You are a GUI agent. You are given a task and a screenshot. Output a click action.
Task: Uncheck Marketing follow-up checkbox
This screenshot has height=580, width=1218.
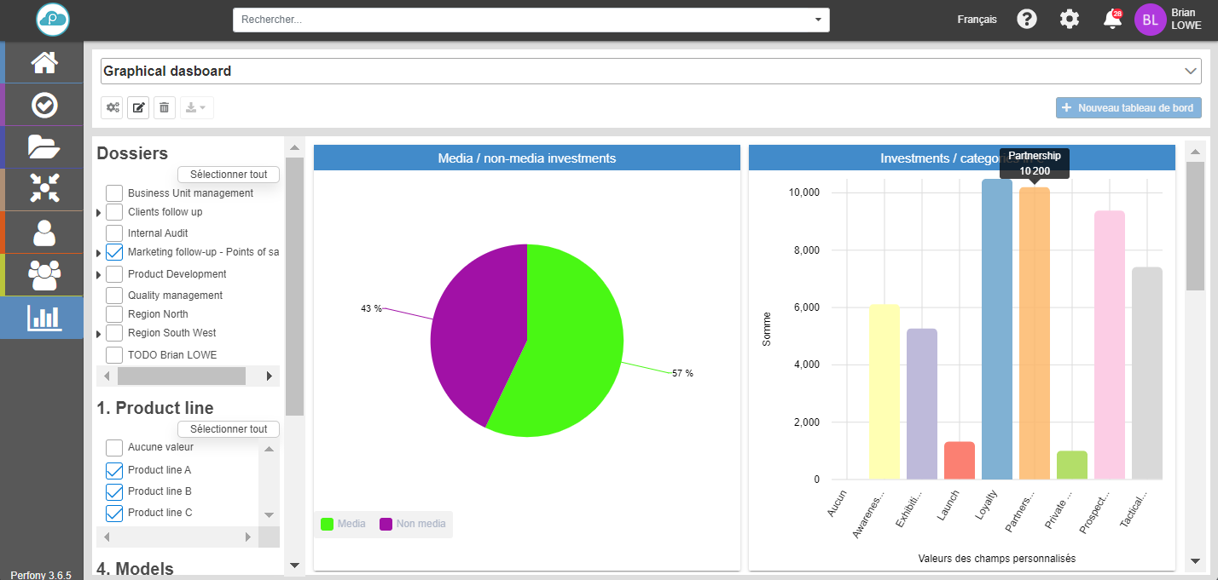(x=114, y=252)
